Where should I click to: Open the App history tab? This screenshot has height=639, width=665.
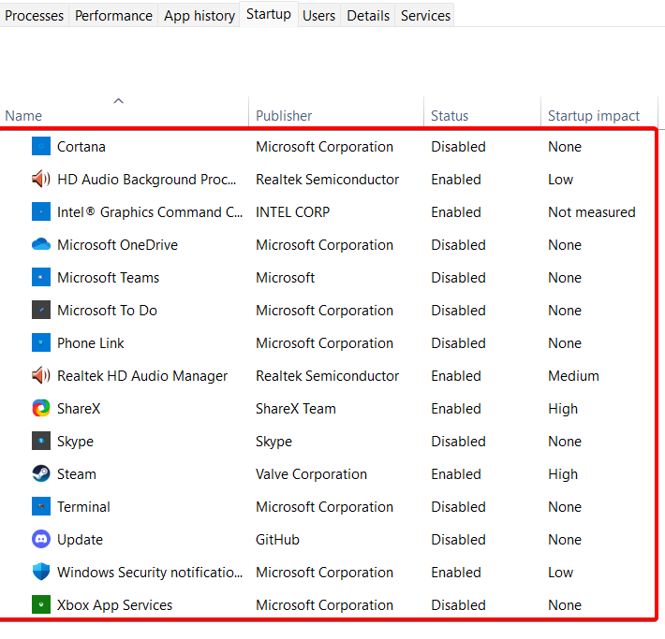199,16
